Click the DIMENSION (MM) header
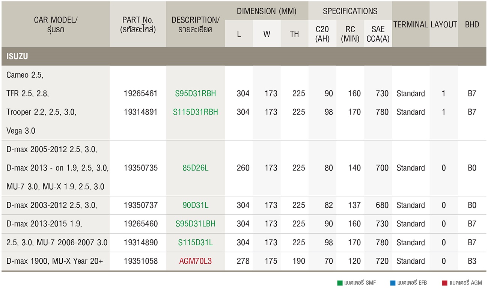The image size is (488, 293). (x=267, y=11)
